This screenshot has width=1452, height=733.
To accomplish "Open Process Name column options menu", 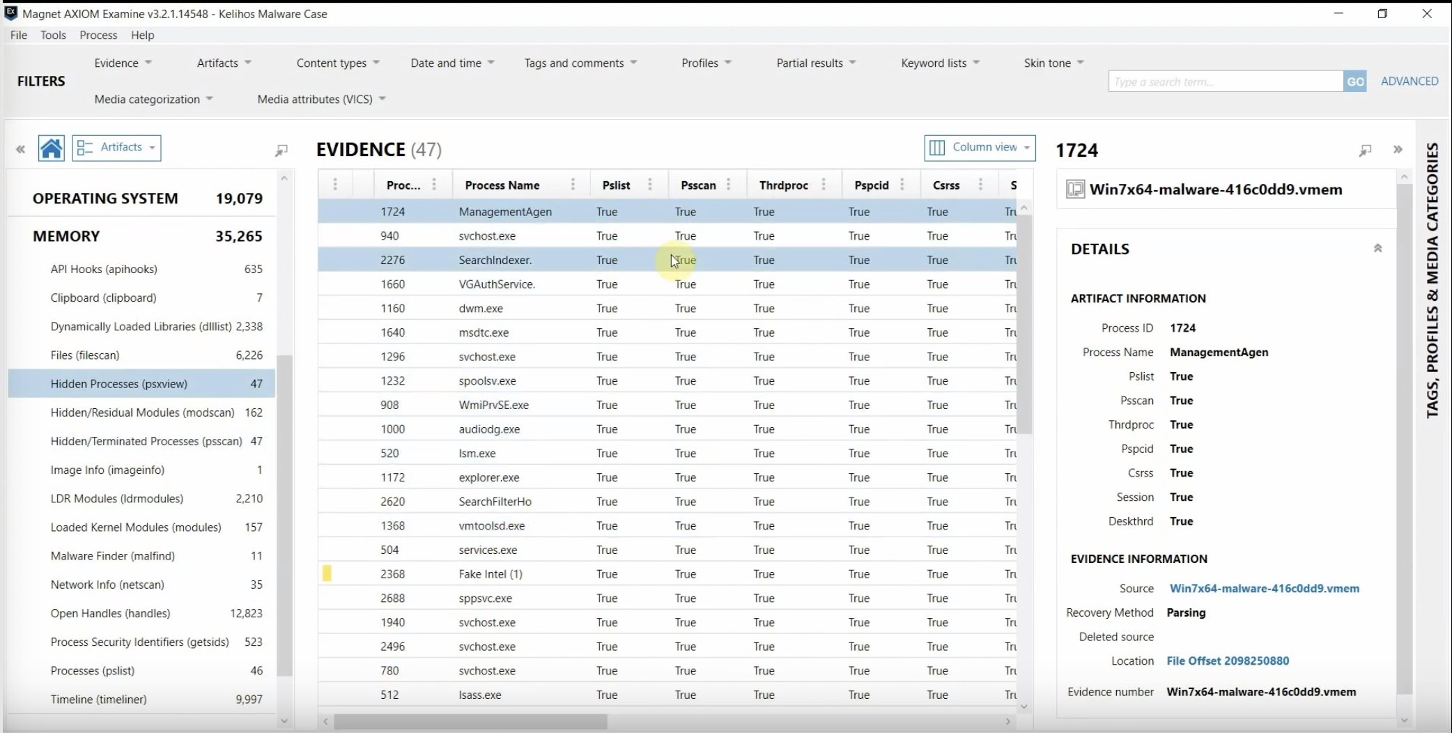I will click(x=573, y=185).
